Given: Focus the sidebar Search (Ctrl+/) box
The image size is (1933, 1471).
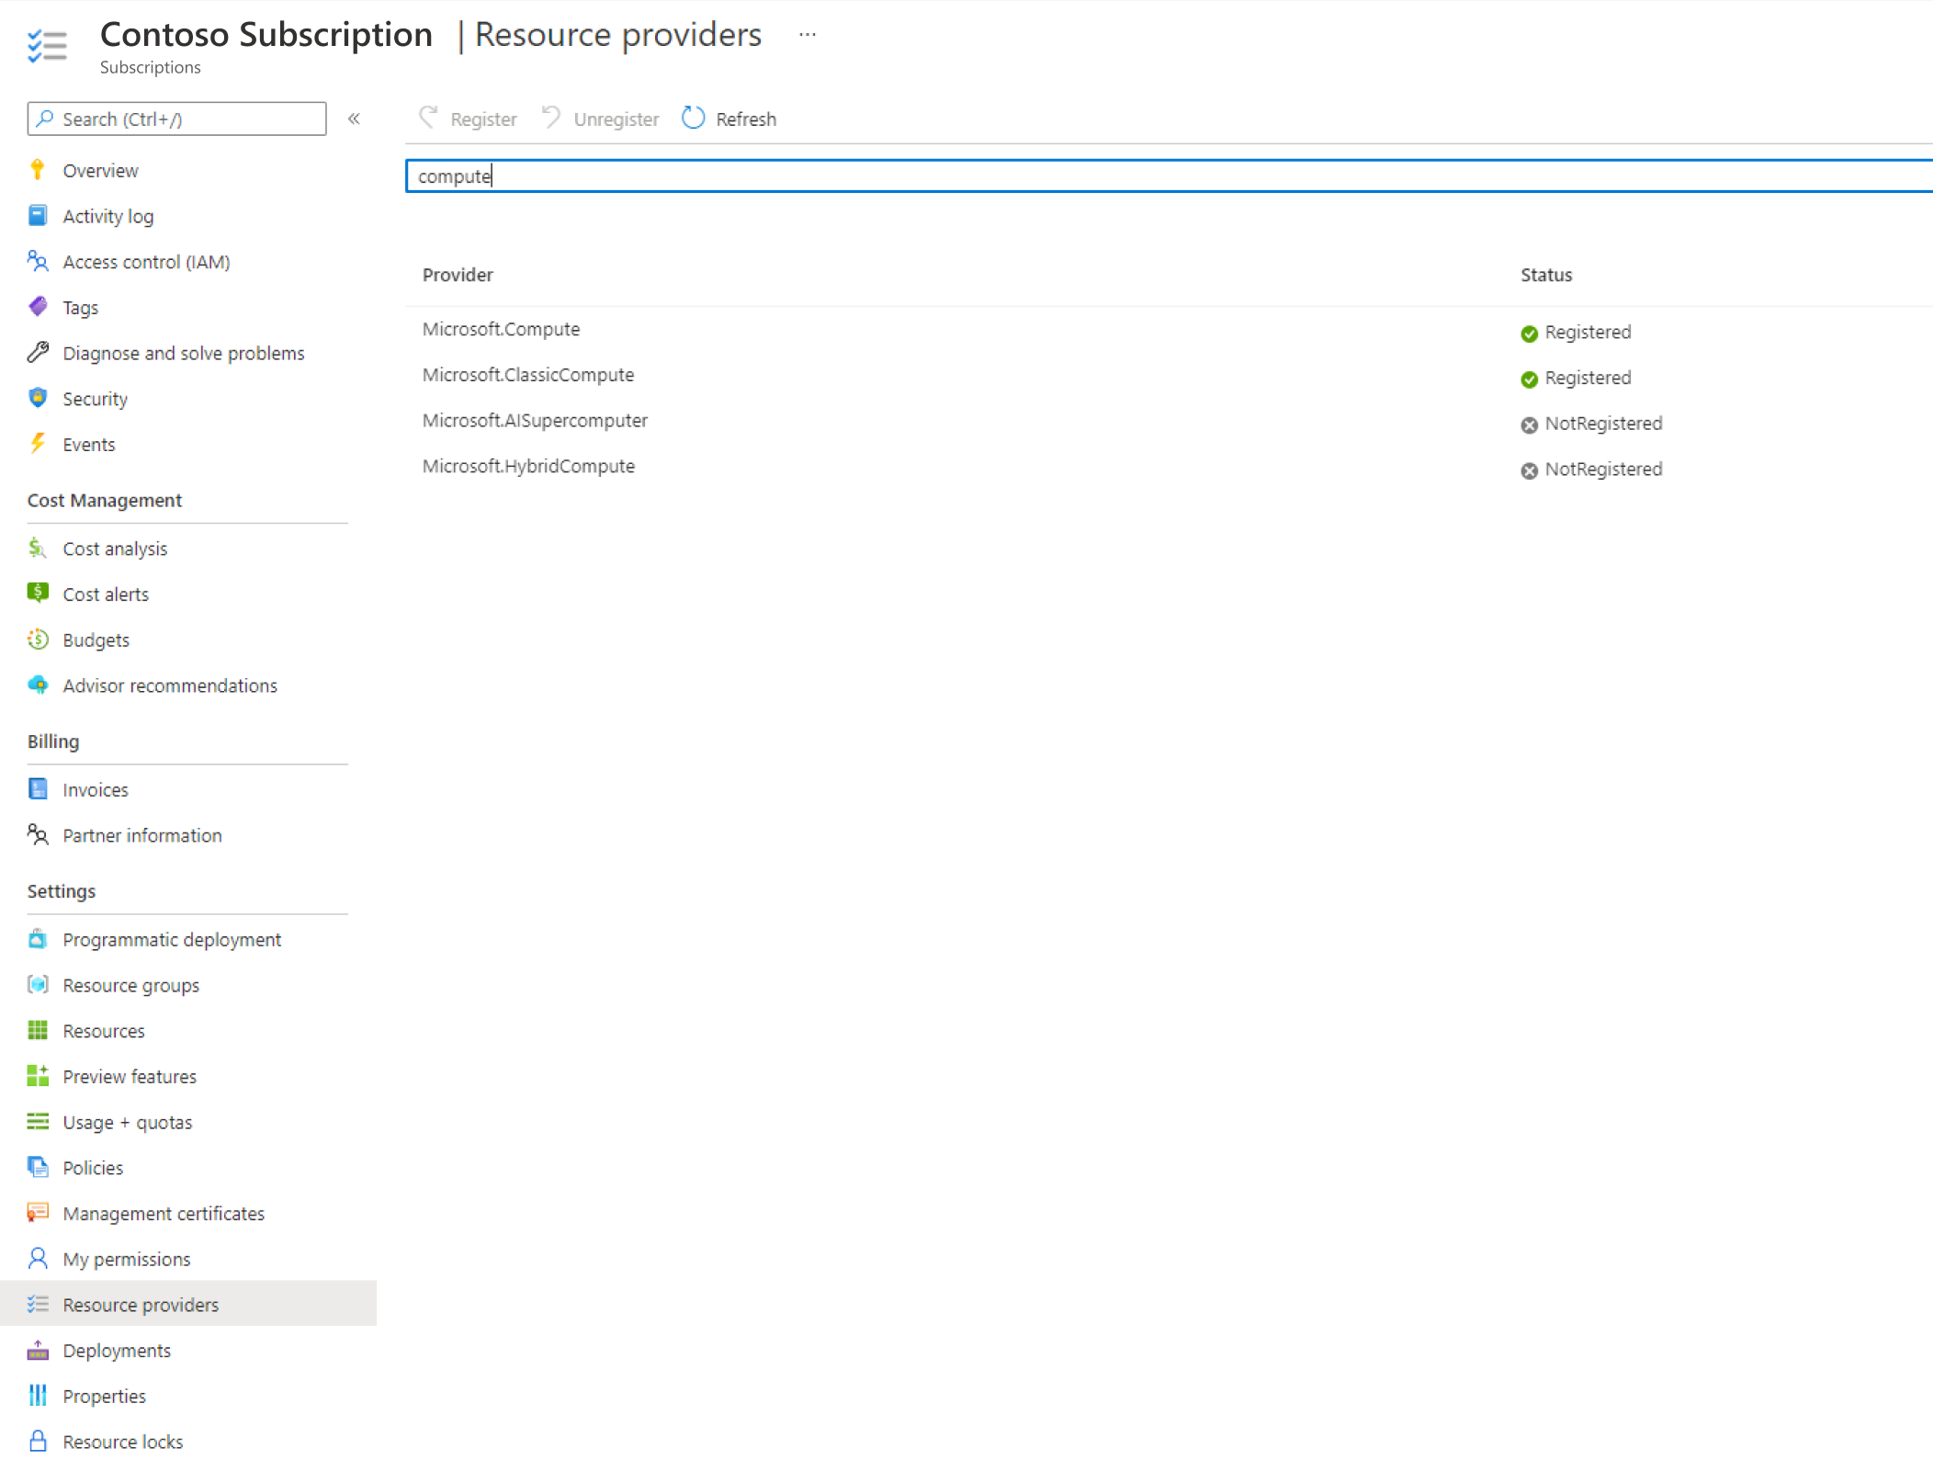Looking at the screenshot, I should (x=177, y=119).
